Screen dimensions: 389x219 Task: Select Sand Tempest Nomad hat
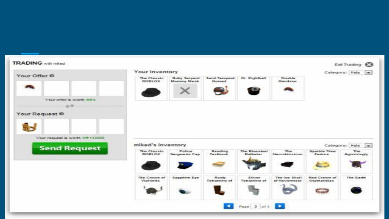(219, 88)
